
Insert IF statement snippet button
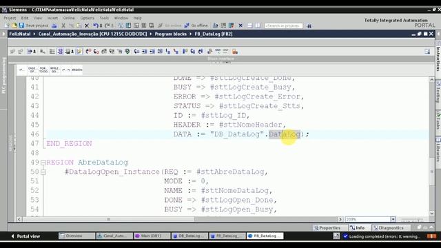click(22, 70)
